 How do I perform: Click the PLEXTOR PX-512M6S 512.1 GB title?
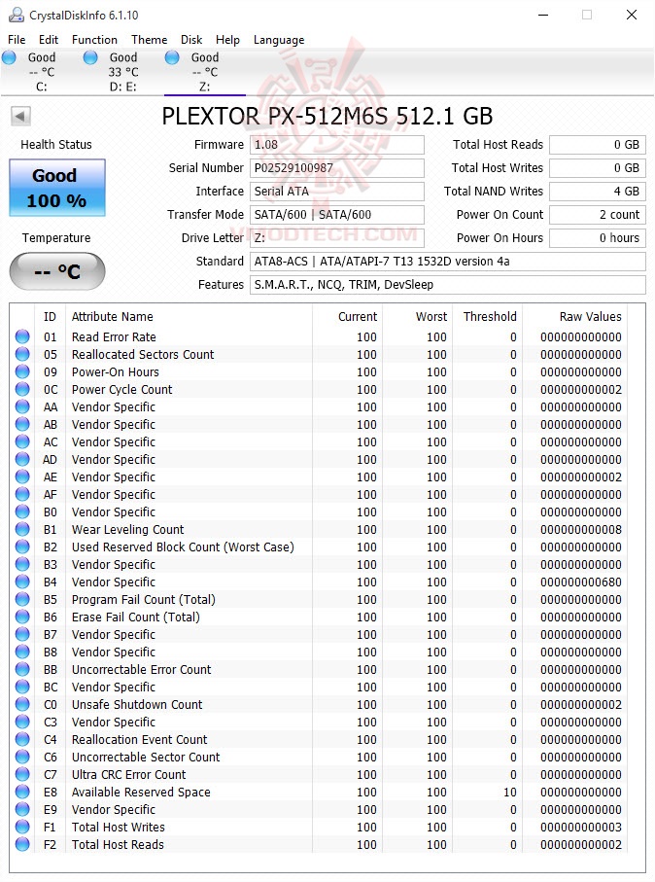327,117
